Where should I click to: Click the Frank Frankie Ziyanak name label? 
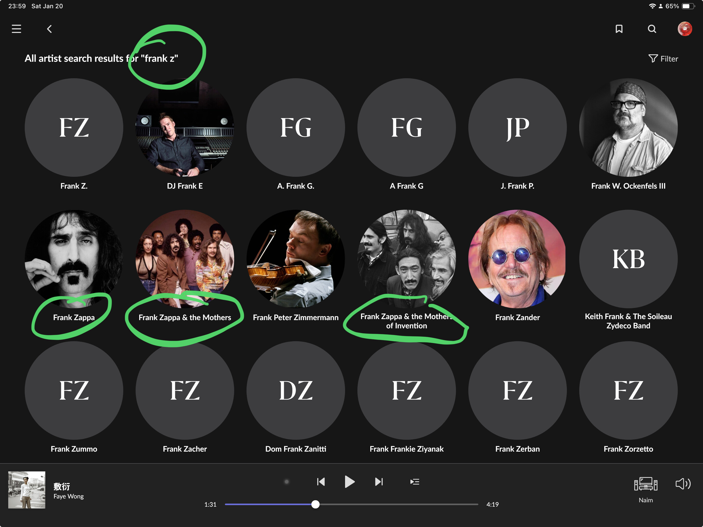pos(407,449)
